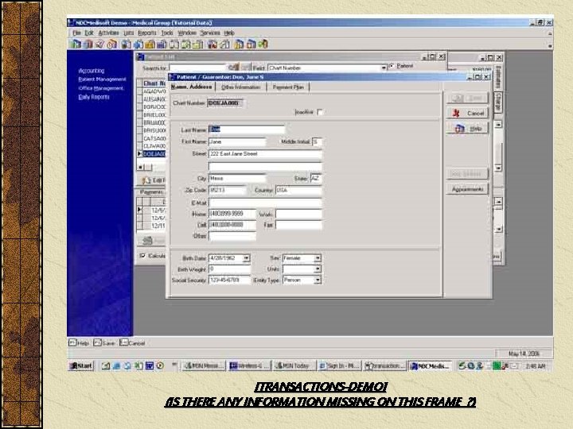Click the Save shortcut in status bar
Image resolution: width=573 pixels, height=429 pixels.
point(104,343)
